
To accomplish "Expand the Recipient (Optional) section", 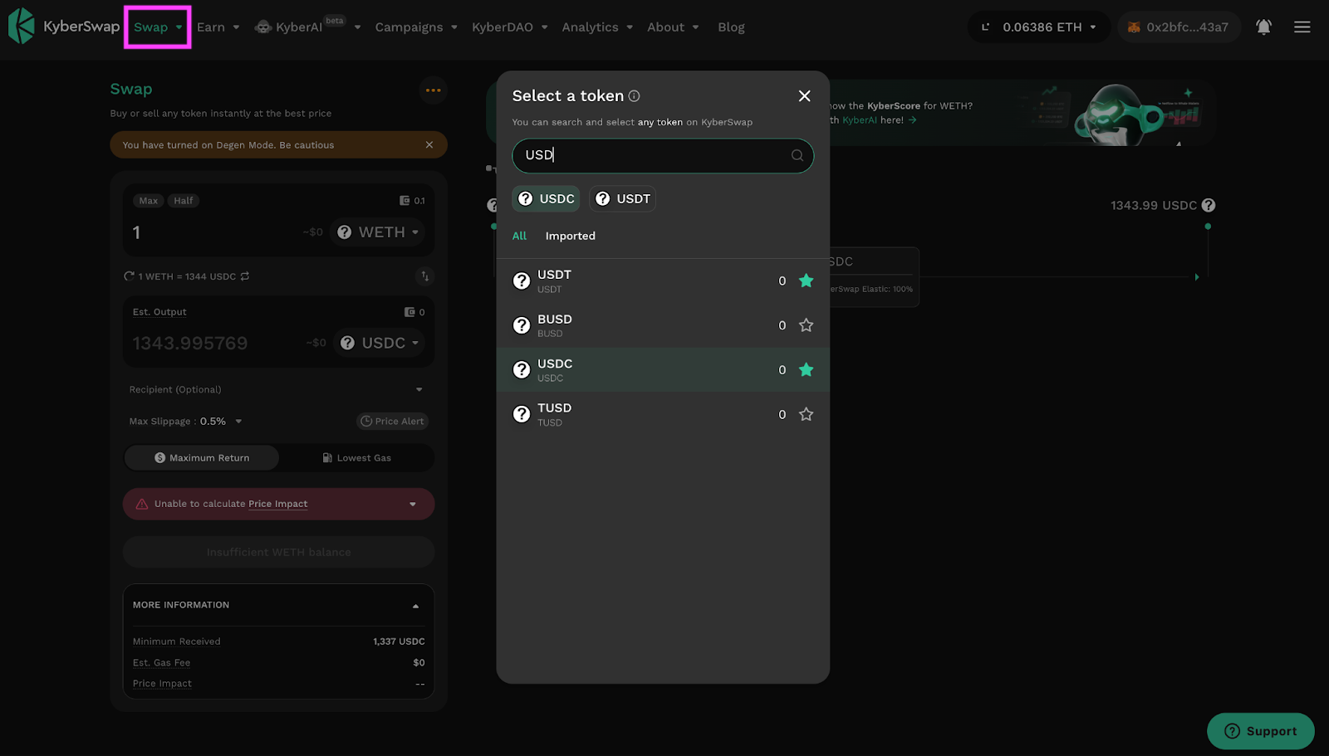I will coord(278,390).
